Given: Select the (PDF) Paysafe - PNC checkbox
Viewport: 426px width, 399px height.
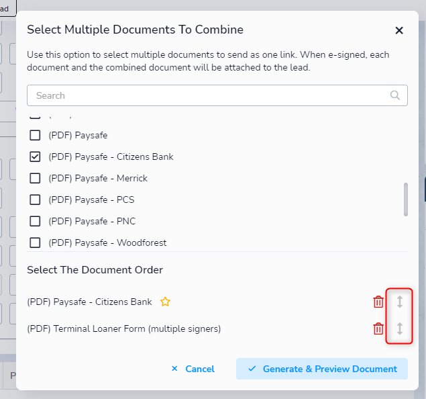Looking at the screenshot, I should pos(35,221).
